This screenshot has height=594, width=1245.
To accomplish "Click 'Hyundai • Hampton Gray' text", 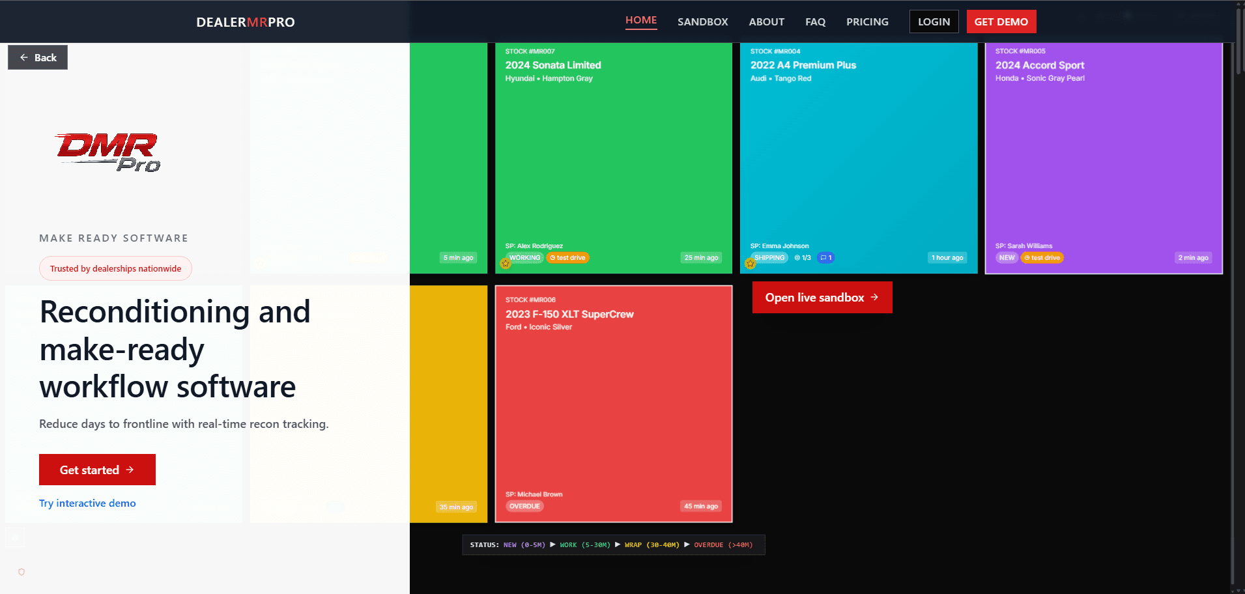I will (549, 78).
